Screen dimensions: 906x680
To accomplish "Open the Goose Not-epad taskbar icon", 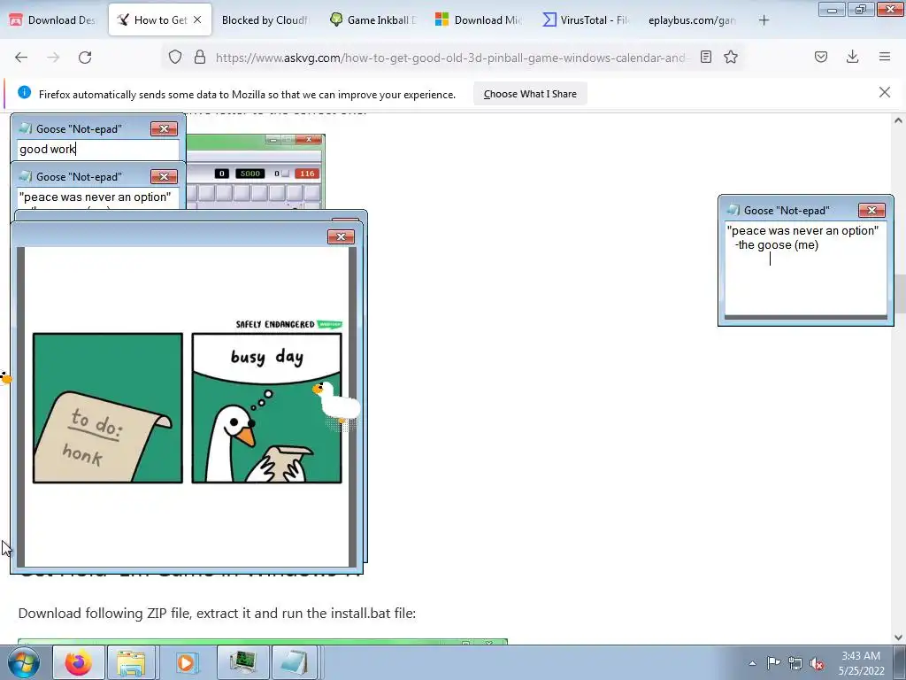I will (x=294, y=662).
